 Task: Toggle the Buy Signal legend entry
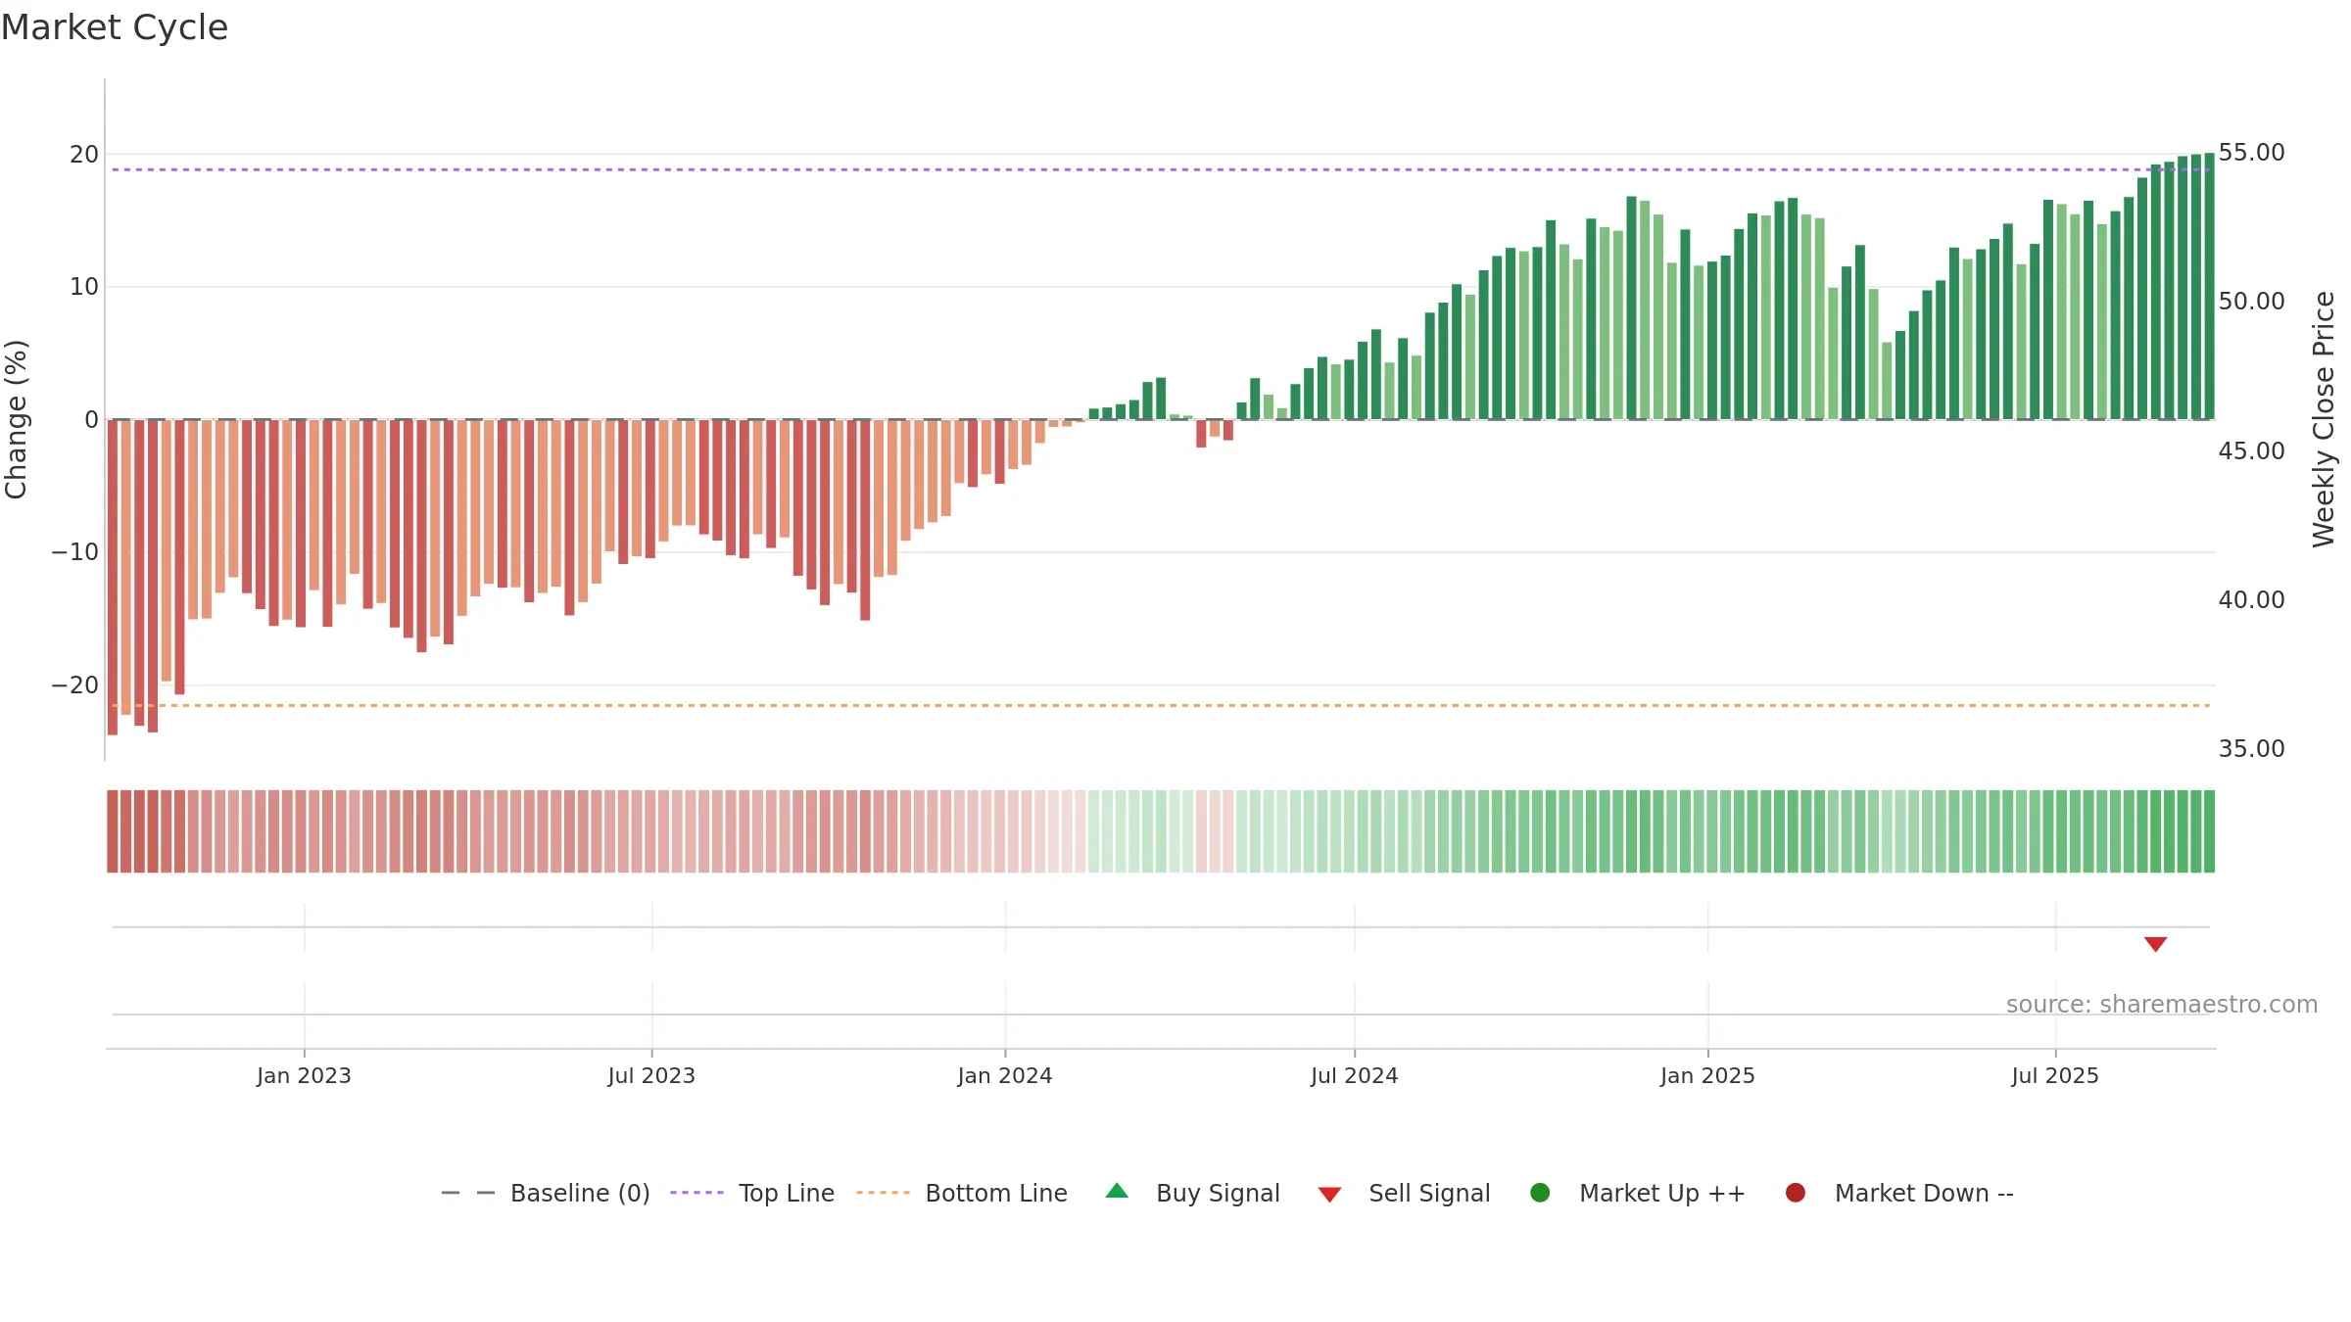[x=1192, y=1193]
